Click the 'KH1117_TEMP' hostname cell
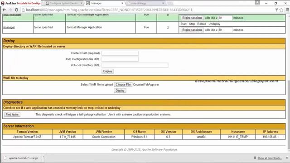The image size is (290, 163). pyautogui.click(x=238, y=137)
